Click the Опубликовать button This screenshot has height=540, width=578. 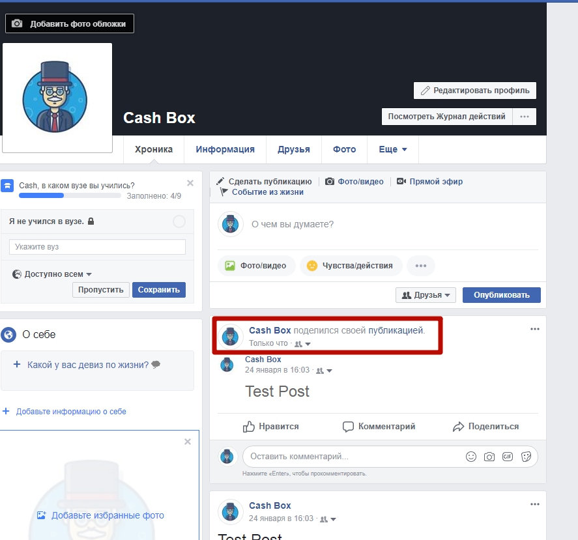(502, 295)
